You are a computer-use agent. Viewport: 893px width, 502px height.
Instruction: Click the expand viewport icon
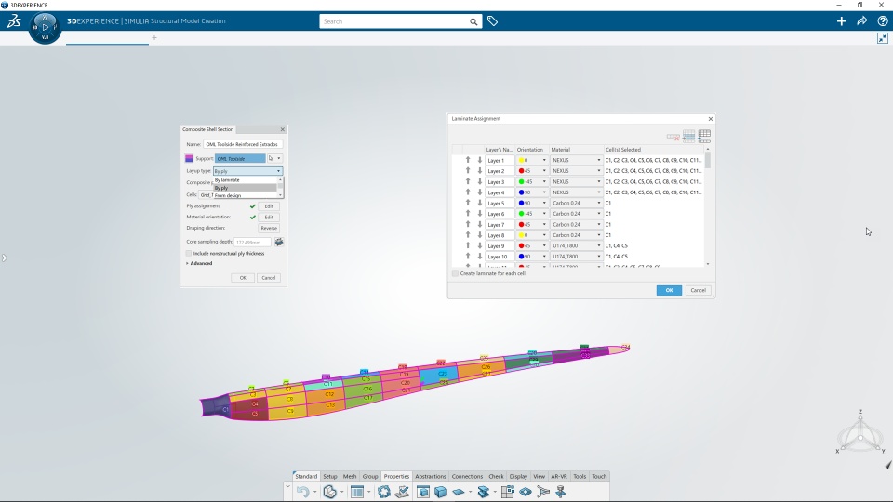[x=883, y=38]
